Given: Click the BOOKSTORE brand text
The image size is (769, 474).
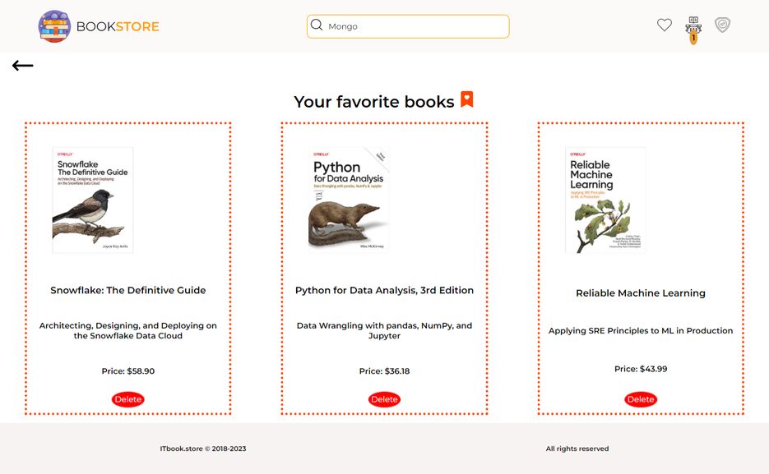Looking at the screenshot, I should 118,26.
